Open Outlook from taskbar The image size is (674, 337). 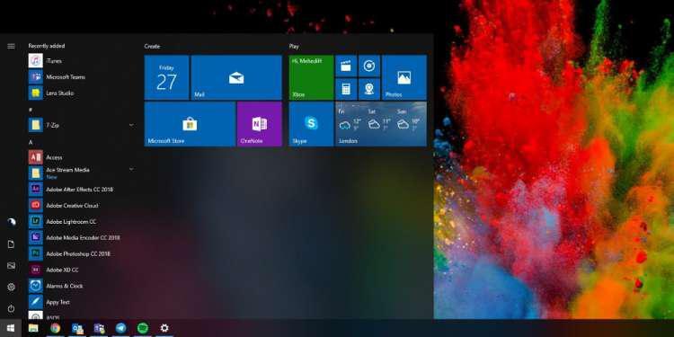tap(77, 328)
